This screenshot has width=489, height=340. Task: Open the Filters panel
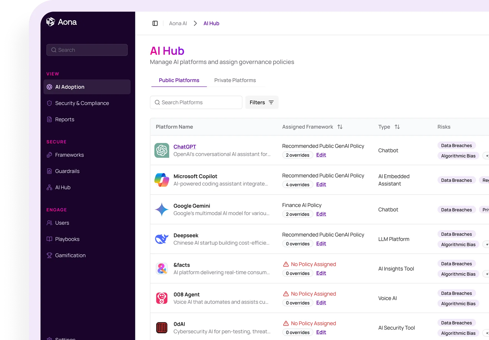(261, 102)
